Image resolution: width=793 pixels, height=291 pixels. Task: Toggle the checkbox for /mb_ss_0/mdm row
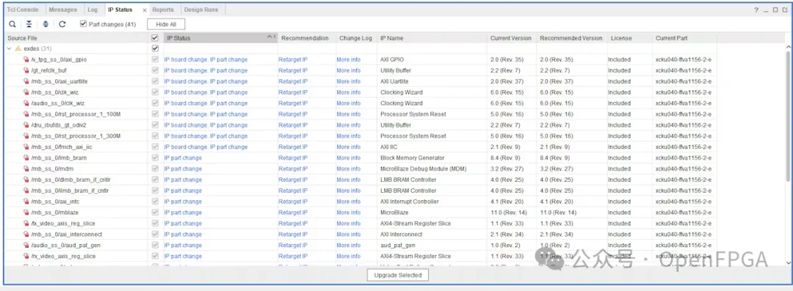pos(155,169)
